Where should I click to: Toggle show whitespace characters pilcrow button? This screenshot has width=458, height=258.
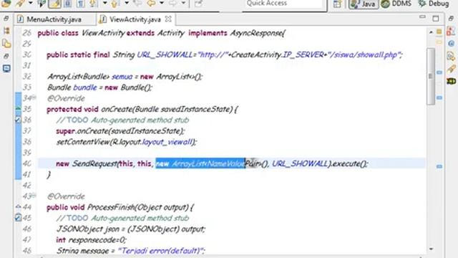[80, 4]
